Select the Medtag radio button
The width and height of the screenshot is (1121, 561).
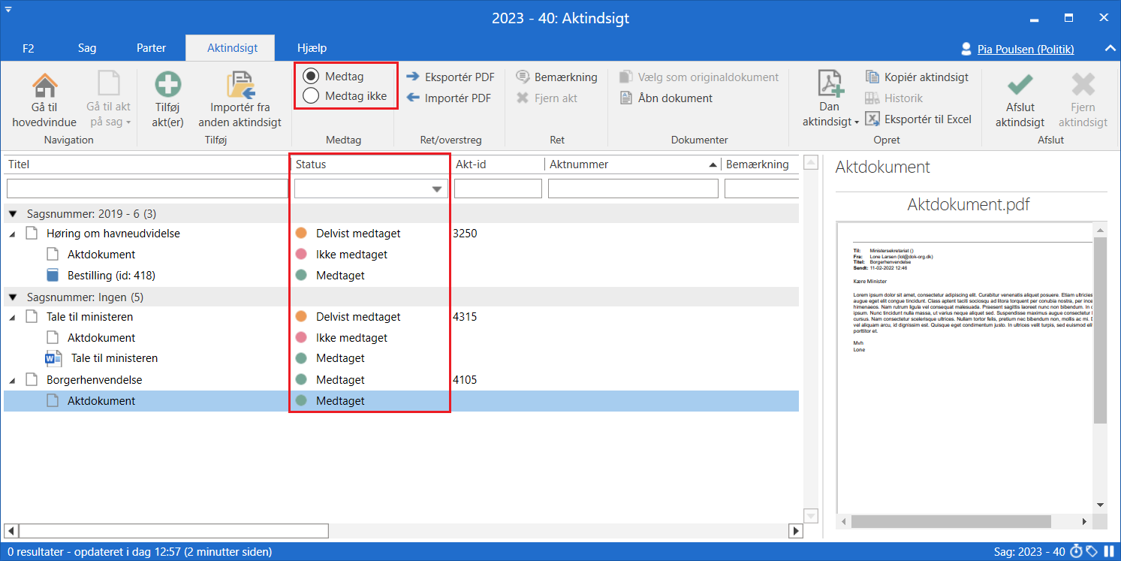pos(311,77)
